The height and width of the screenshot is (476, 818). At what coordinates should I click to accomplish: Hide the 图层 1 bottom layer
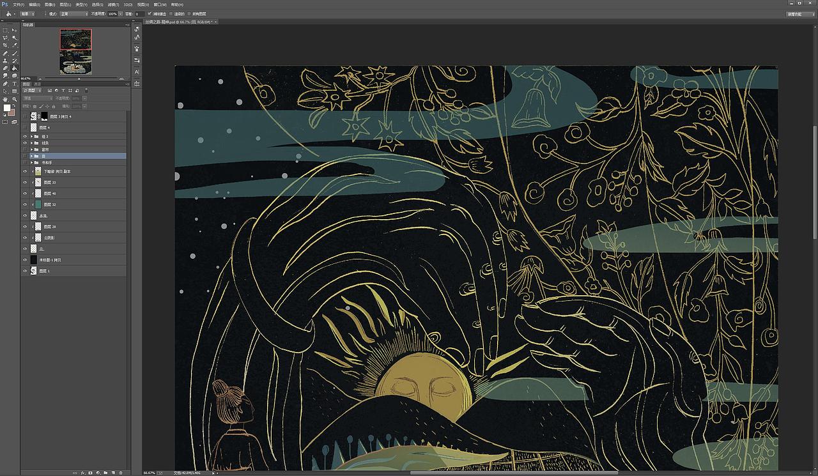coord(25,271)
